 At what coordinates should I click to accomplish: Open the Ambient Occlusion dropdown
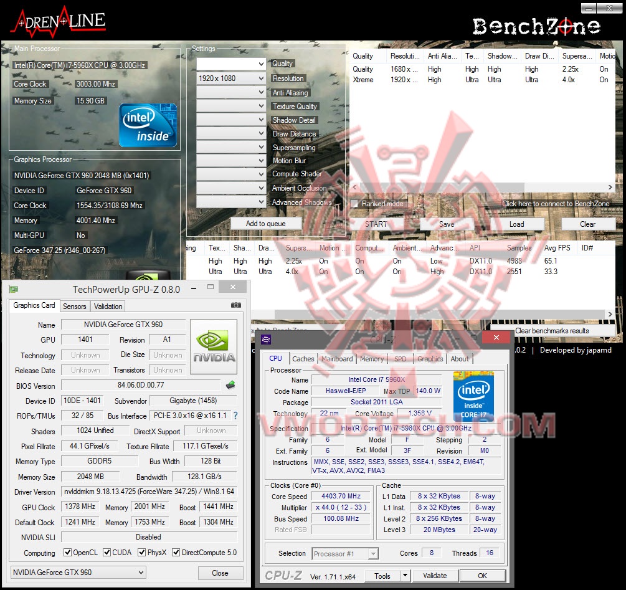point(230,188)
